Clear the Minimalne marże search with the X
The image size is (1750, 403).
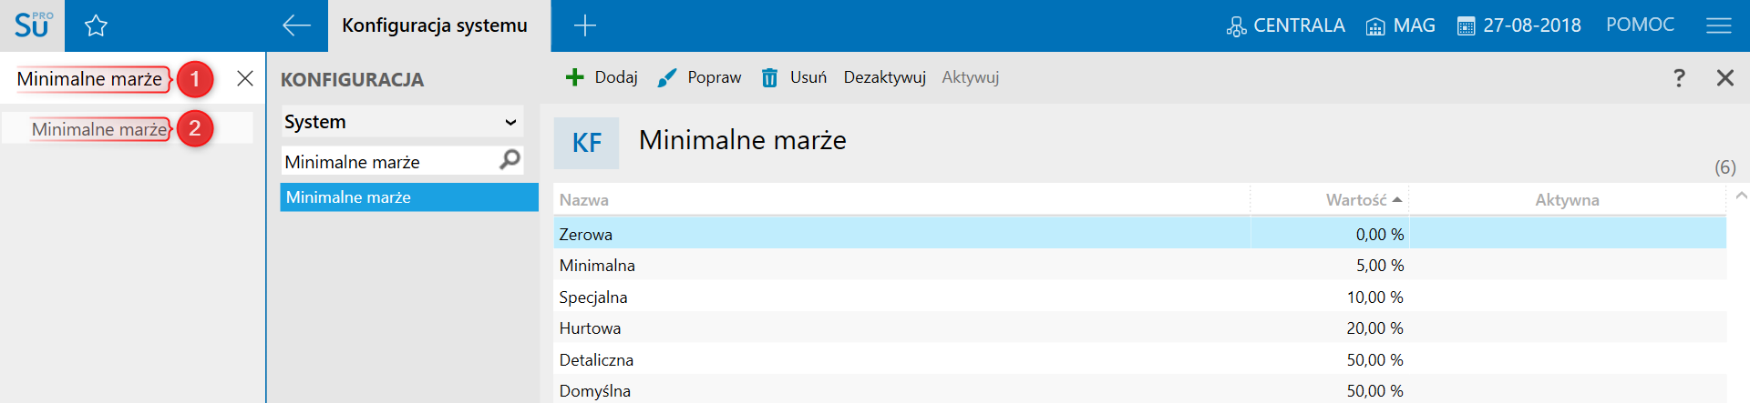(x=245, y=78)
